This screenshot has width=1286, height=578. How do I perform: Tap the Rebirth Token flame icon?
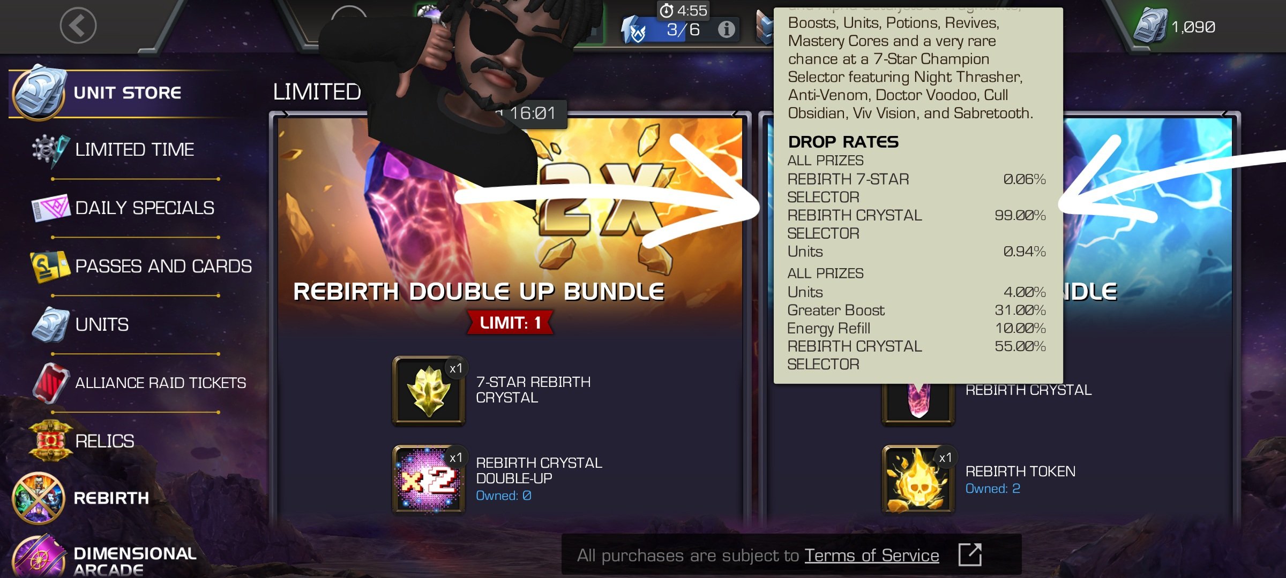[x=918, y=480]
